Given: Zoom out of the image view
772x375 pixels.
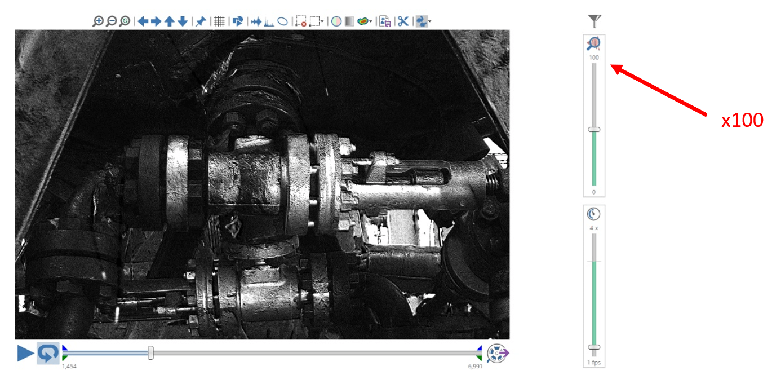Looking at the screenshot, I should pos(112,21).
